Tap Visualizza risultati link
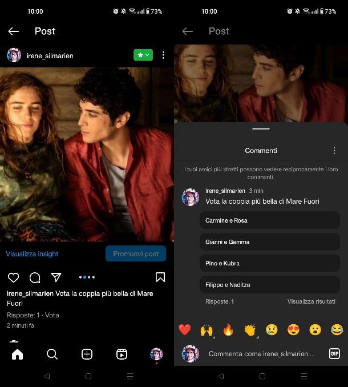This screenshot has height=387, width=348. point(311,301)
